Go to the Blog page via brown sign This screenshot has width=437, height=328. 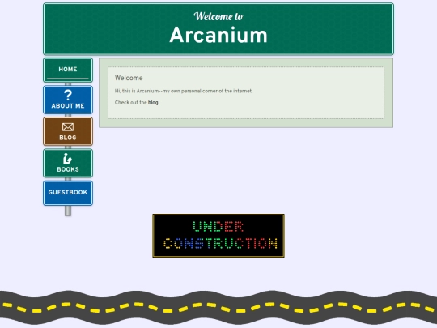tap(68, 131)
